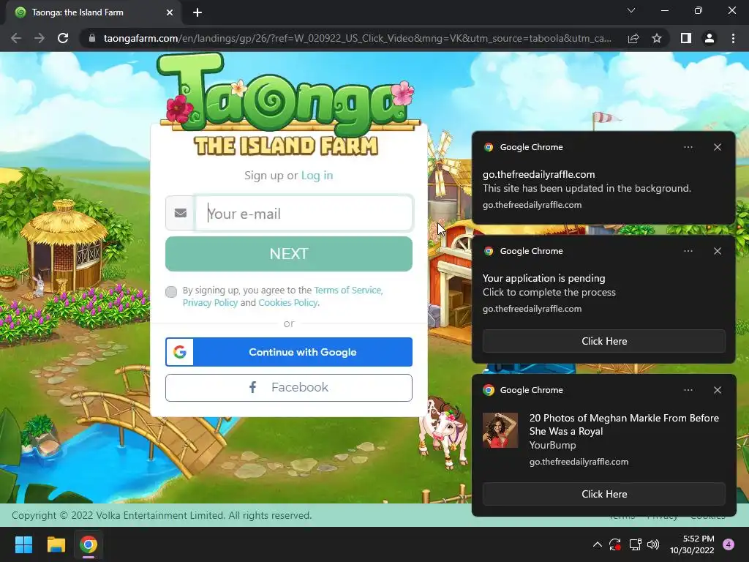The image size is (749, 562).
Task: Click Here on Meghan Markle notification
Action: [x=604, y=494]
